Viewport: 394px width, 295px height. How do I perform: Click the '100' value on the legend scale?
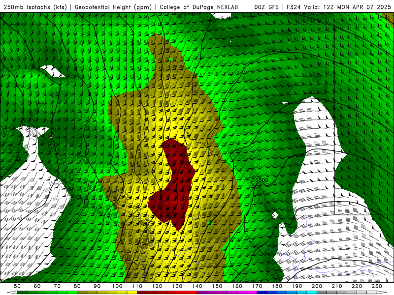[x=117, y=286]
